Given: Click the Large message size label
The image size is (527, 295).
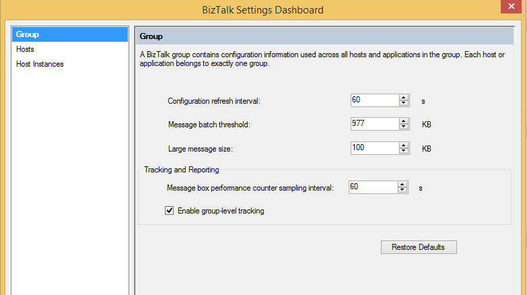Looking at the screenshot, I should [x=201, y=149].
